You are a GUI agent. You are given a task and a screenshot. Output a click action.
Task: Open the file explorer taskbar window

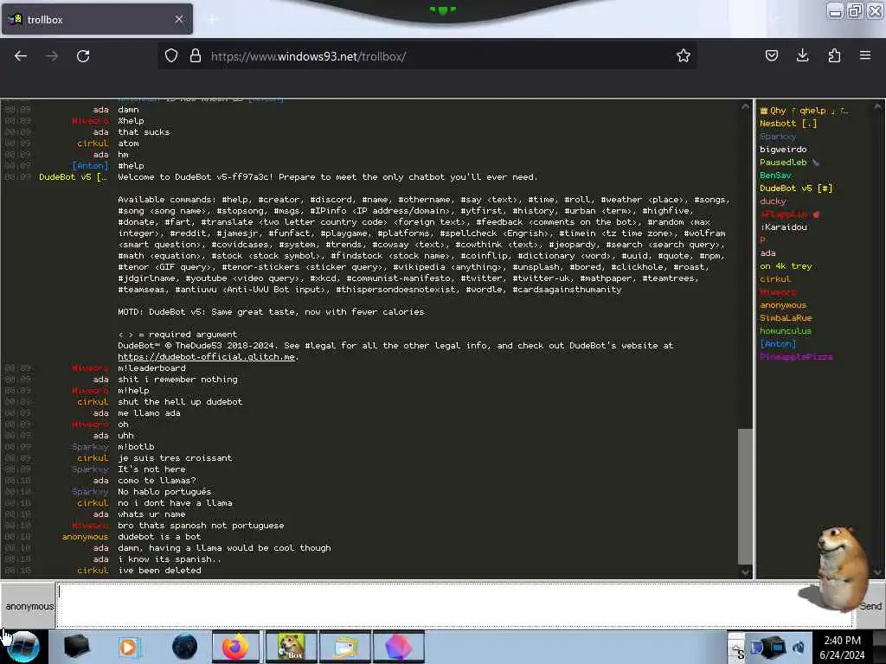coord(345,647)
